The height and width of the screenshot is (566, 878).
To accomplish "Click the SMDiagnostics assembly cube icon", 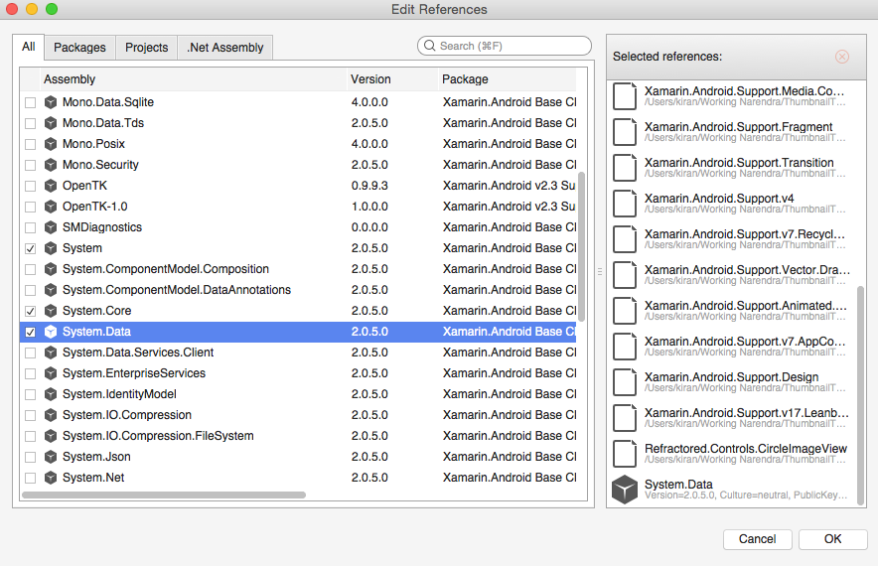I will tap(51, 227).
